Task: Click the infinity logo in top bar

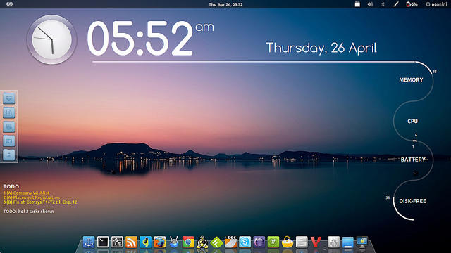Action: [9, 4]
